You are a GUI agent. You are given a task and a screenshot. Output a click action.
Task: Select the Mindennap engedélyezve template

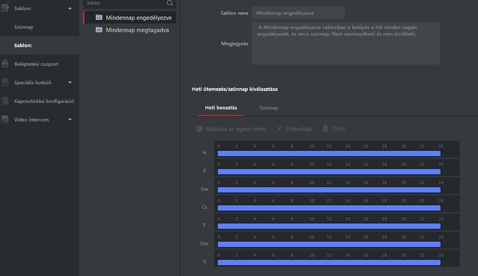[130, 18]
